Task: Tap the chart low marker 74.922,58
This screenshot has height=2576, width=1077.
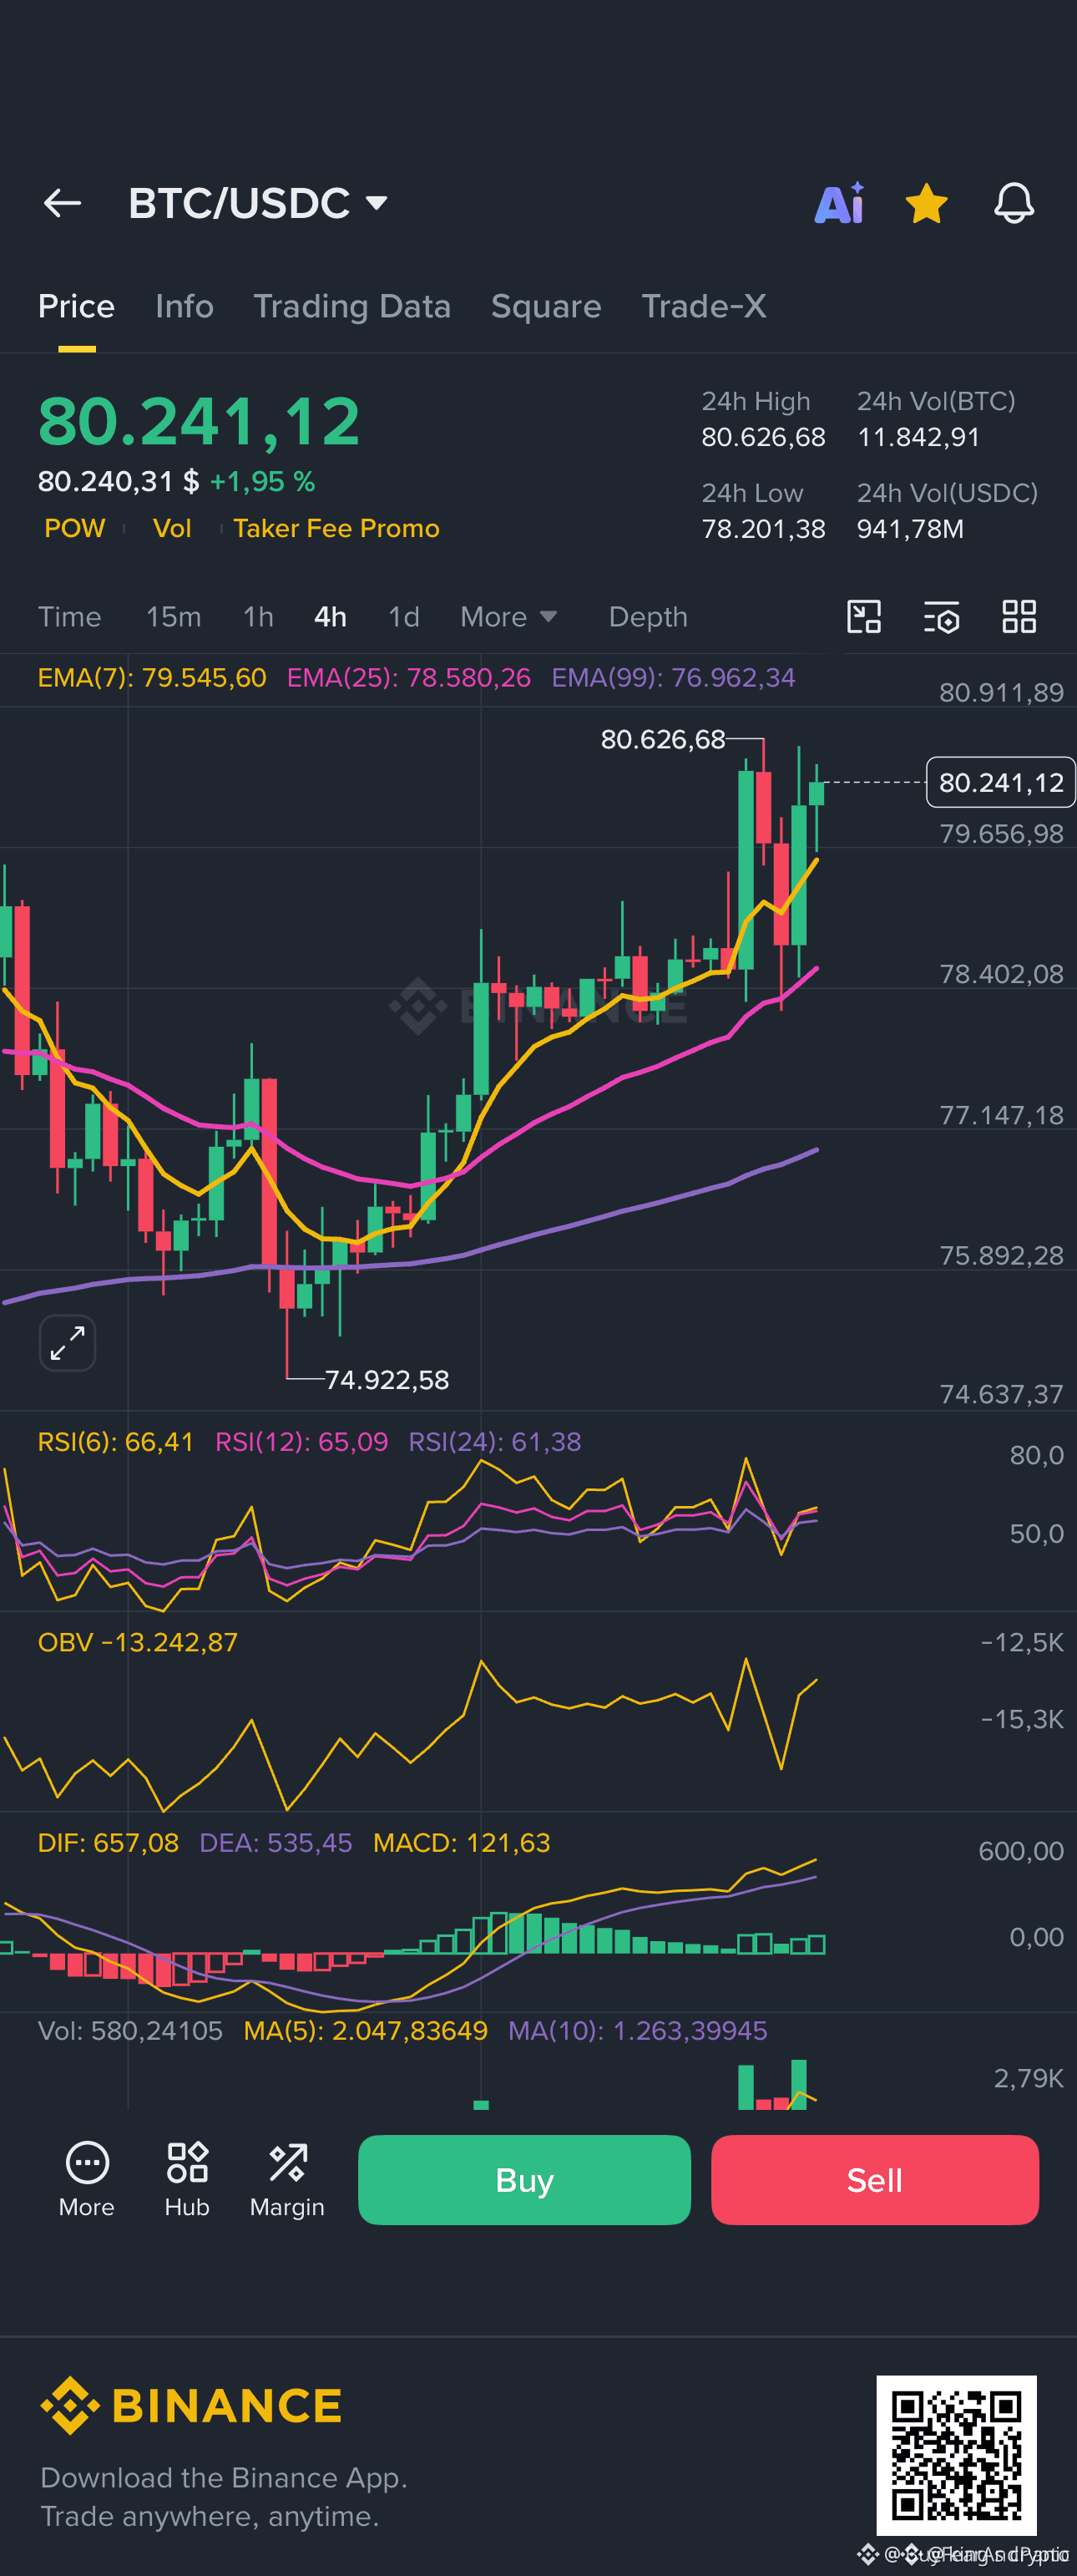Action: click(x=387, y=1380)
